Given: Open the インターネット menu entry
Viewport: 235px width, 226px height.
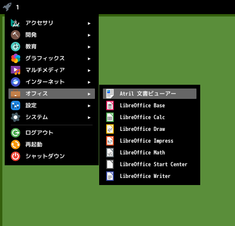Looking at the screenshot, I should tap(52, 82).
